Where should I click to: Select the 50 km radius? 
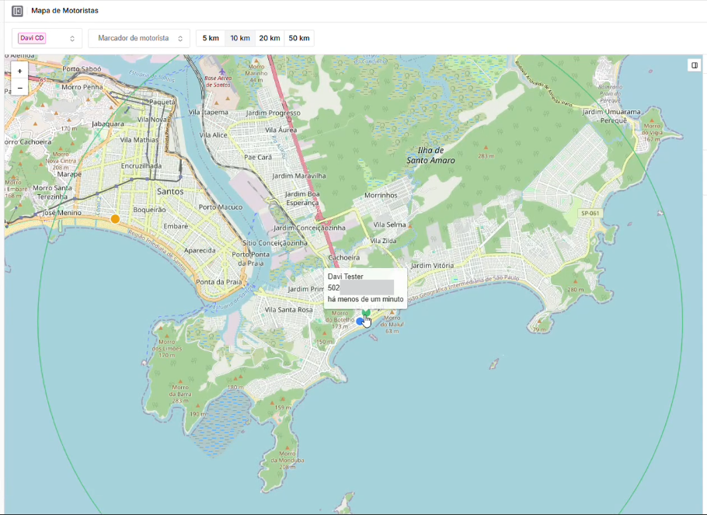tap(299, 38)
